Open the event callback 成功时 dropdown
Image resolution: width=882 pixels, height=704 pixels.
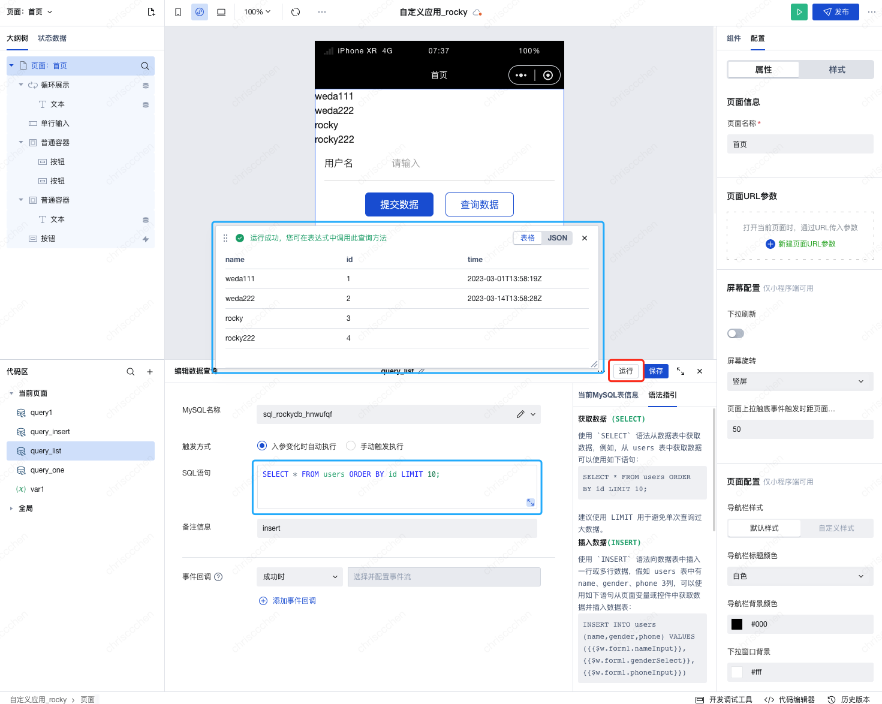(299, 577)
